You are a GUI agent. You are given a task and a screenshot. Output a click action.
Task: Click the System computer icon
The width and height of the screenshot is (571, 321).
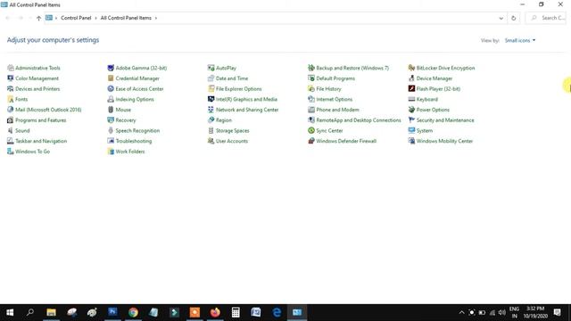[411, 130]
